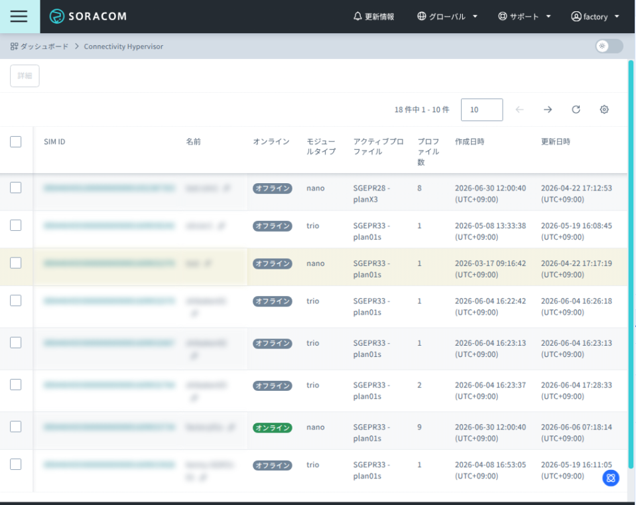
Task: Click the アクティブプロファイル column header
Action: 378,147
